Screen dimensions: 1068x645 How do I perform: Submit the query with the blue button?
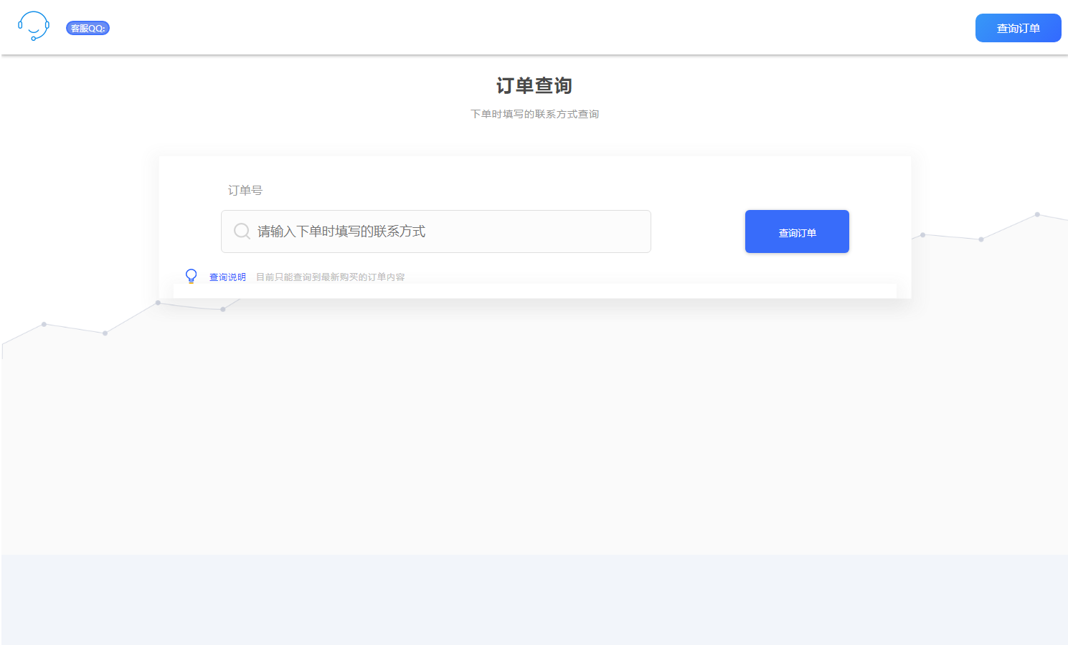[796, 231]
